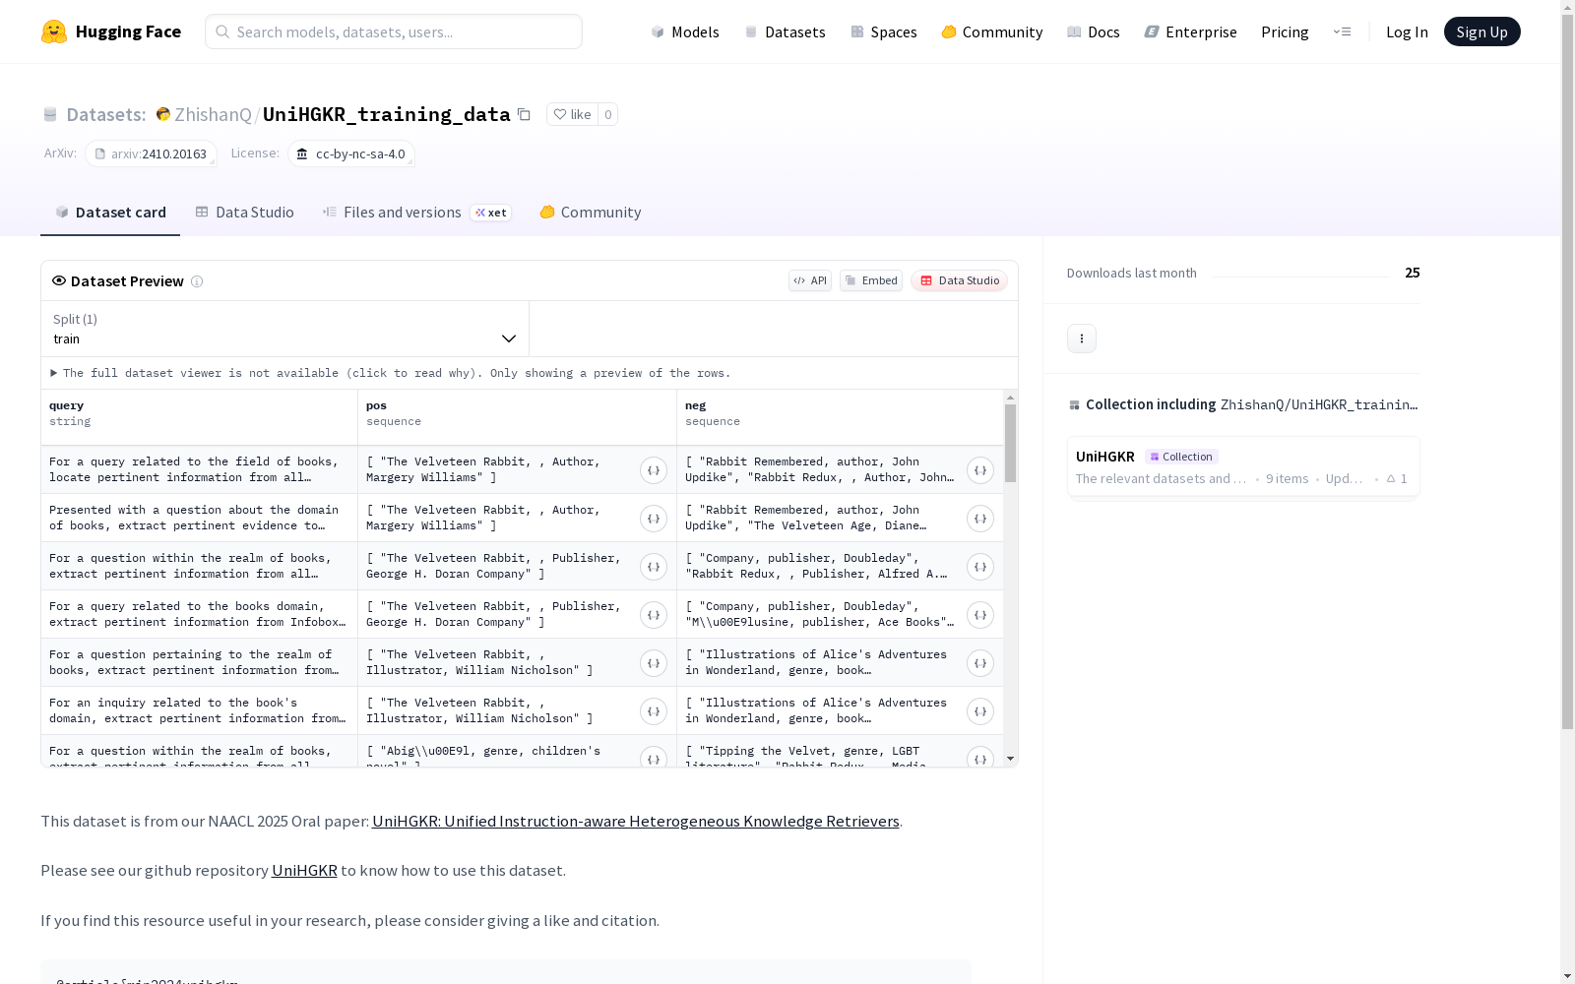Open the more navigation options menu icon
Screen dimensions: 1575x984
[1342, 31]
